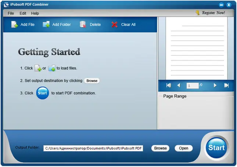Click the Output Folder label
Image resolution: width=237 pixels, height=167 pixels.
point(27,148)
